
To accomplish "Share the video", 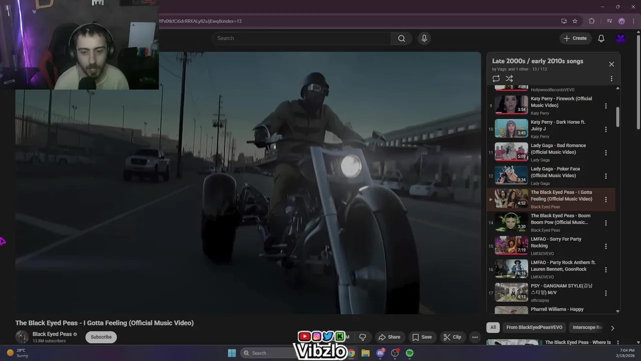I will [x=389, y=337].
